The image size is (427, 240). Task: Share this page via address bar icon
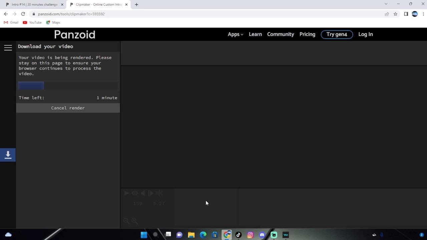coord(387,14)
